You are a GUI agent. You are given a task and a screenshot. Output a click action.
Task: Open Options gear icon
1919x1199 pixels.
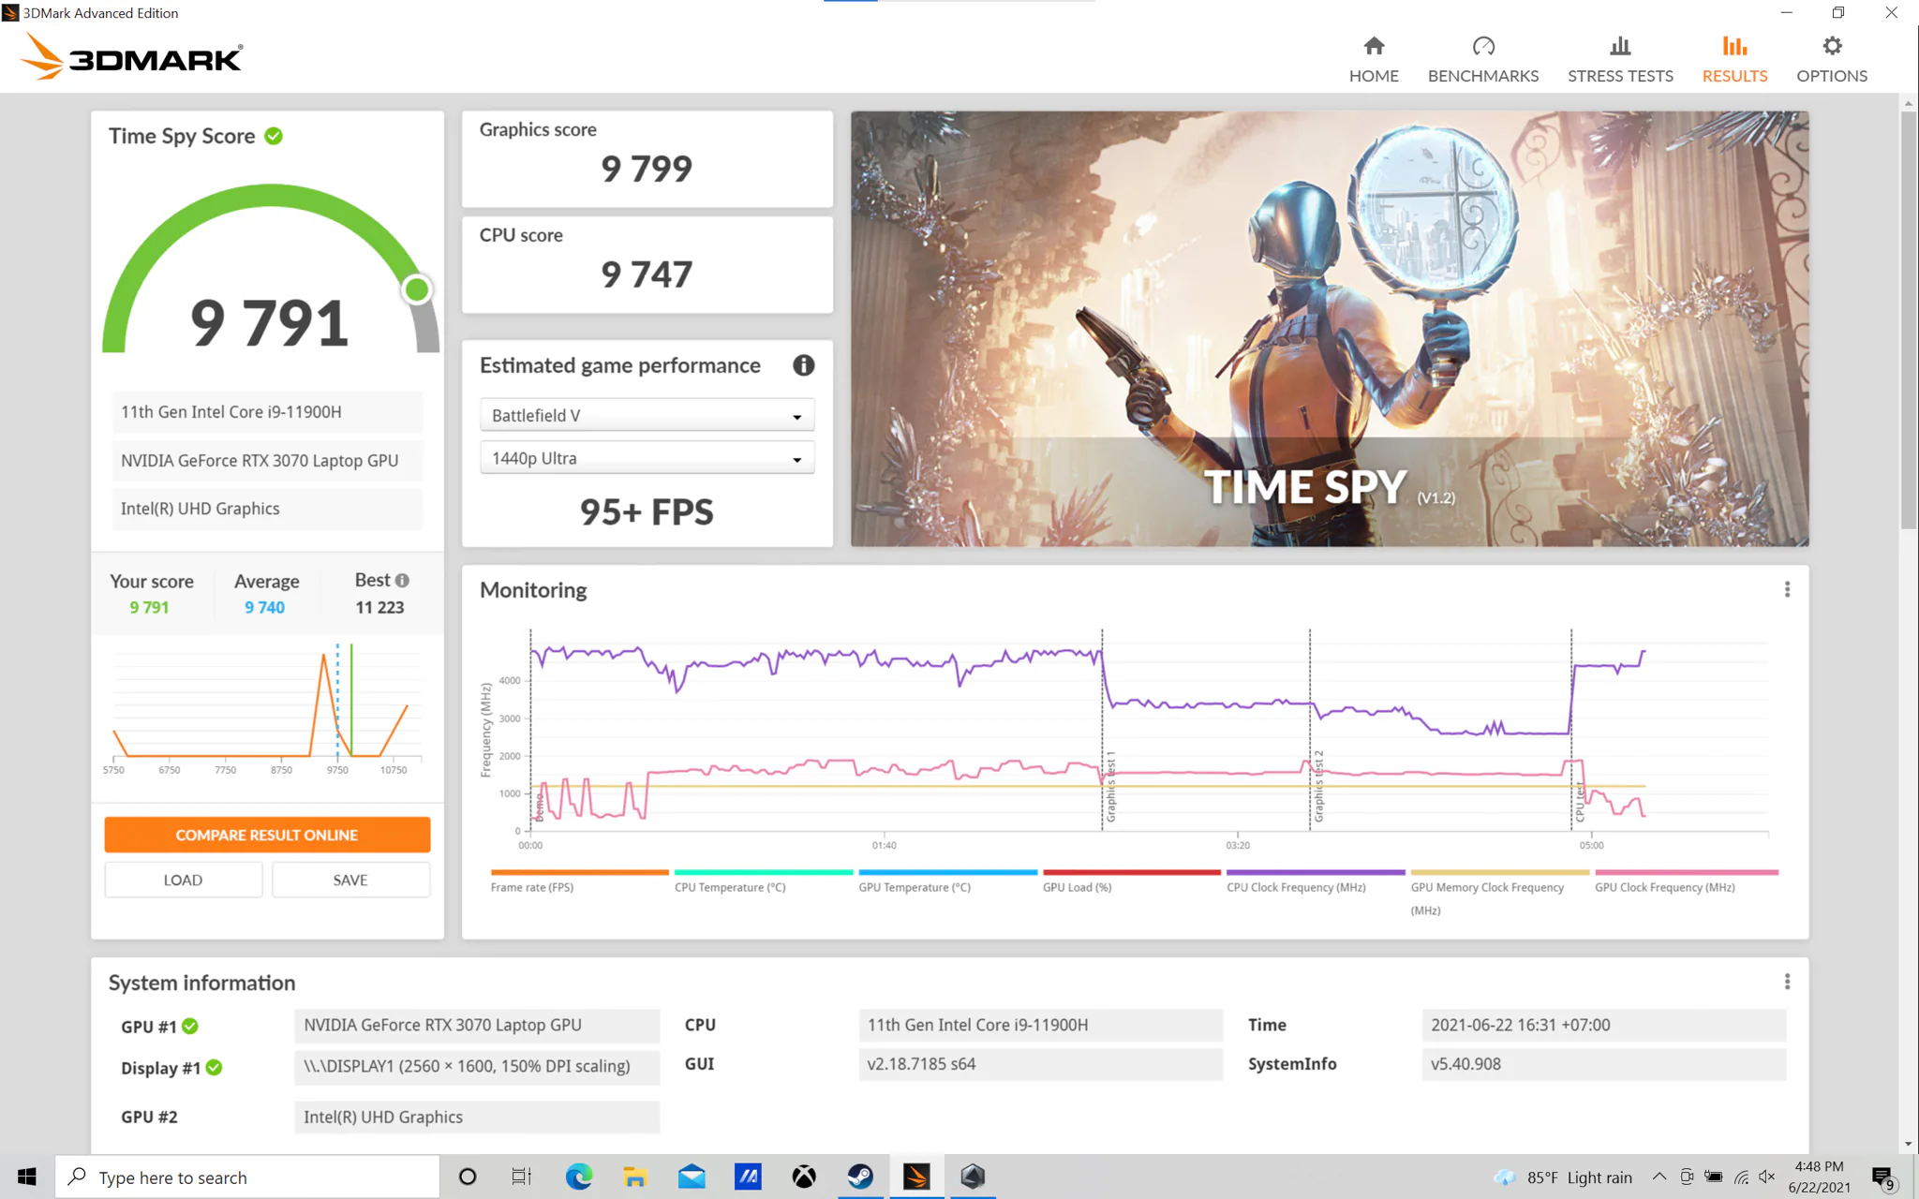pyautogui.click(x=1832, y=47)
